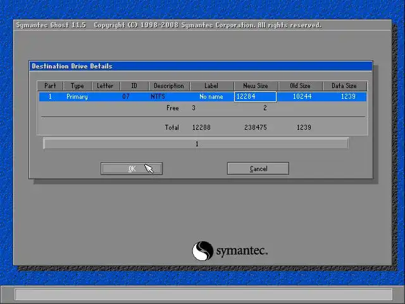Click the 07 ID cell
The image size is (405, 304).
[126, 97]
